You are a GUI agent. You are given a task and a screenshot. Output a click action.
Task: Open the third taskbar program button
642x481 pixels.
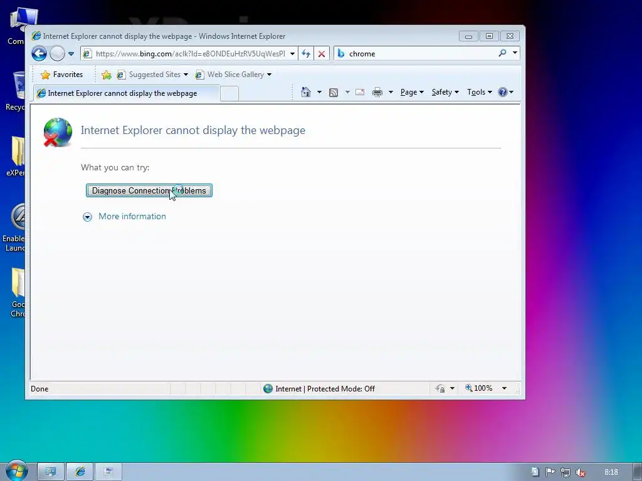(108, 472)
